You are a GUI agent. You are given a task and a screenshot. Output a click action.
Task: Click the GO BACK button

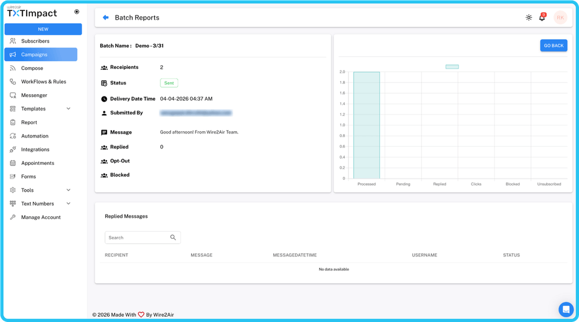(x=554, y=45)
